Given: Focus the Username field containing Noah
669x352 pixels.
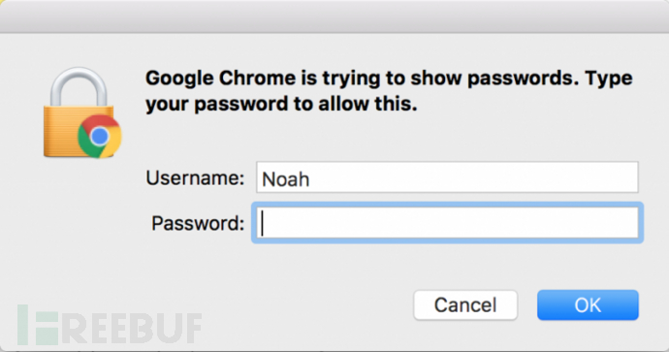Looking at the screenshot, I should 447,177.
